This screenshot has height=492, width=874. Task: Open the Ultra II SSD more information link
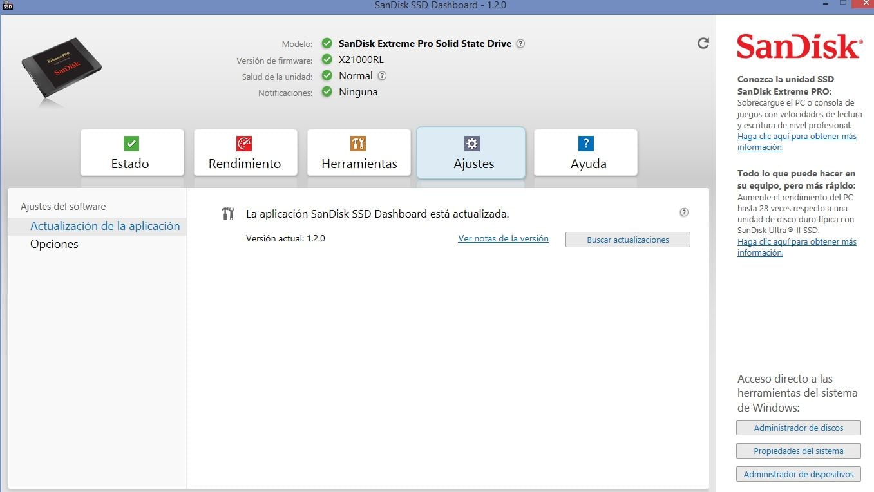coord(797,247)
